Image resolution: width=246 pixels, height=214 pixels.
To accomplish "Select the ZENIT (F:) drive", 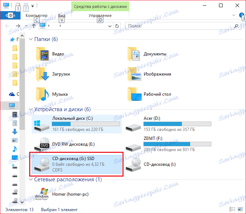I will click(x=168, y=144).
